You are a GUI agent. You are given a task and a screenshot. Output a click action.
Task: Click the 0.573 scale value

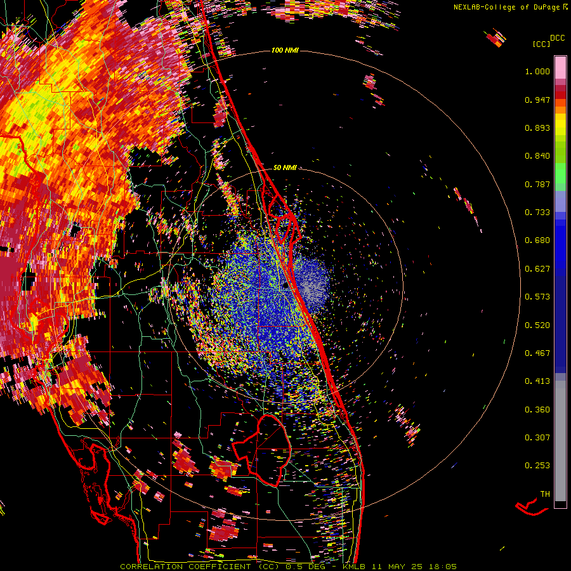tap(537, 297)
